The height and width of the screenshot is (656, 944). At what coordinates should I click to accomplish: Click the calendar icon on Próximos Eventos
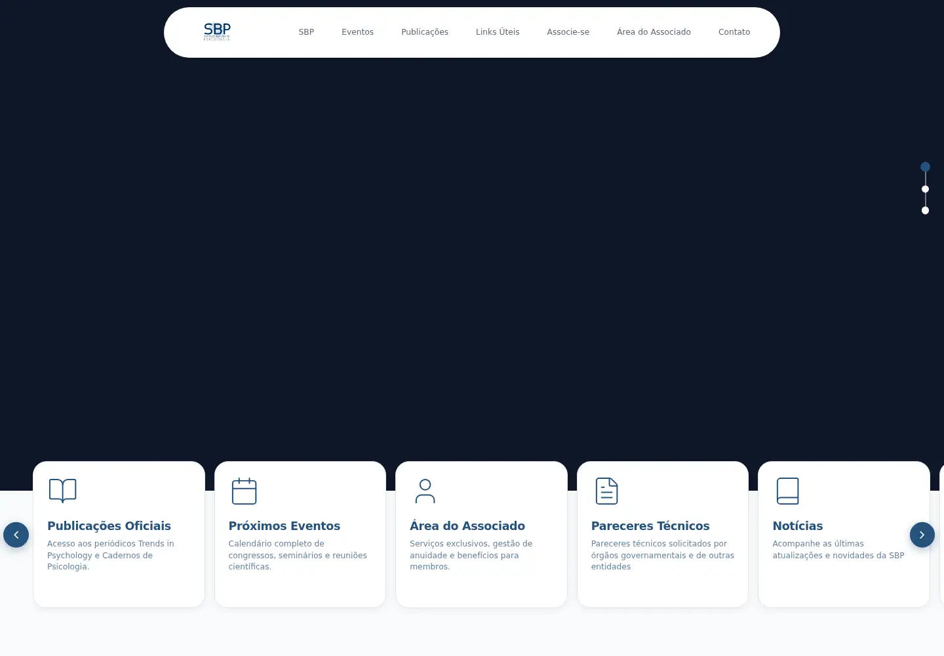[244, 491]
